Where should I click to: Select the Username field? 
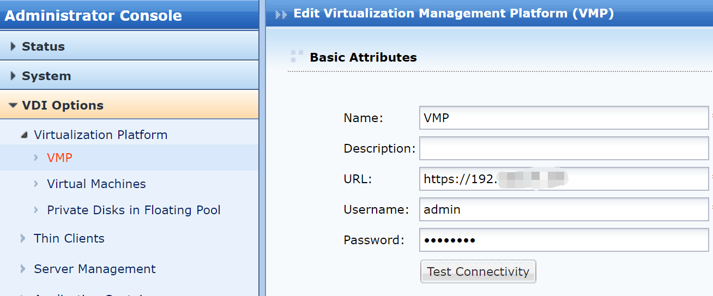click(x=564, y=209)
